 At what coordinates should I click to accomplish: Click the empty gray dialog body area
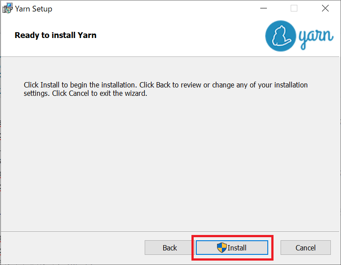(170, 168)
